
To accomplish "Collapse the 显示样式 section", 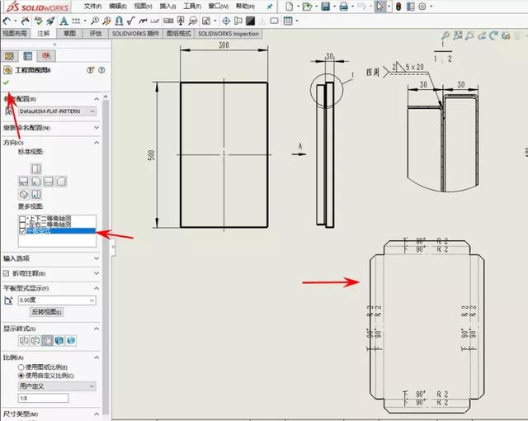I will 97,329.
